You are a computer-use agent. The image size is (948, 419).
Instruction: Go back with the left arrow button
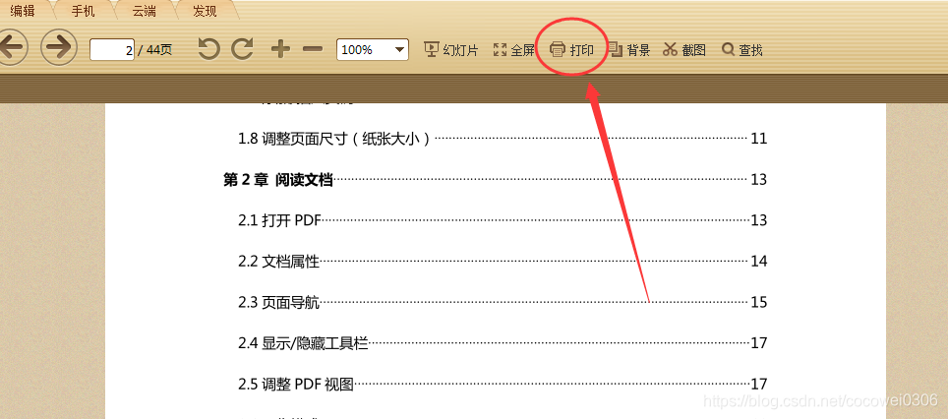point(12,47)
